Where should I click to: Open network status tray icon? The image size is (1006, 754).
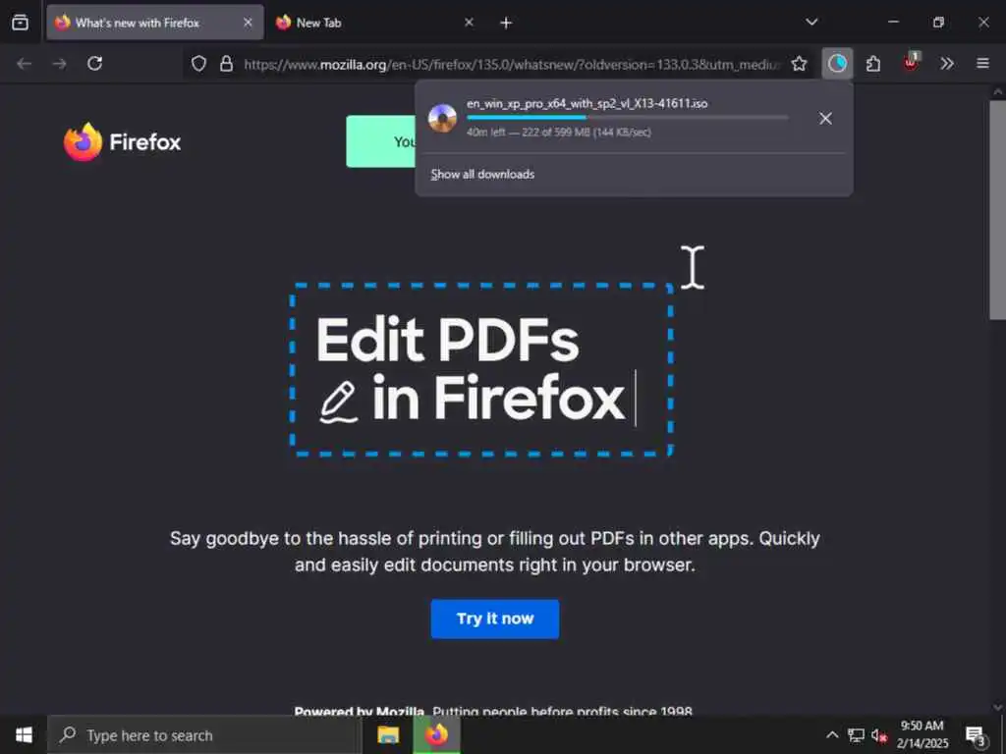click(x=856, y=734)
